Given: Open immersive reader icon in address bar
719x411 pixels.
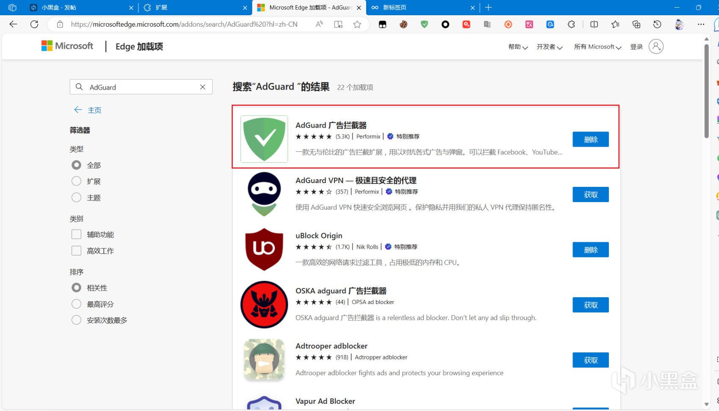Looking at the screenshot, I should (x=338, y=24).
